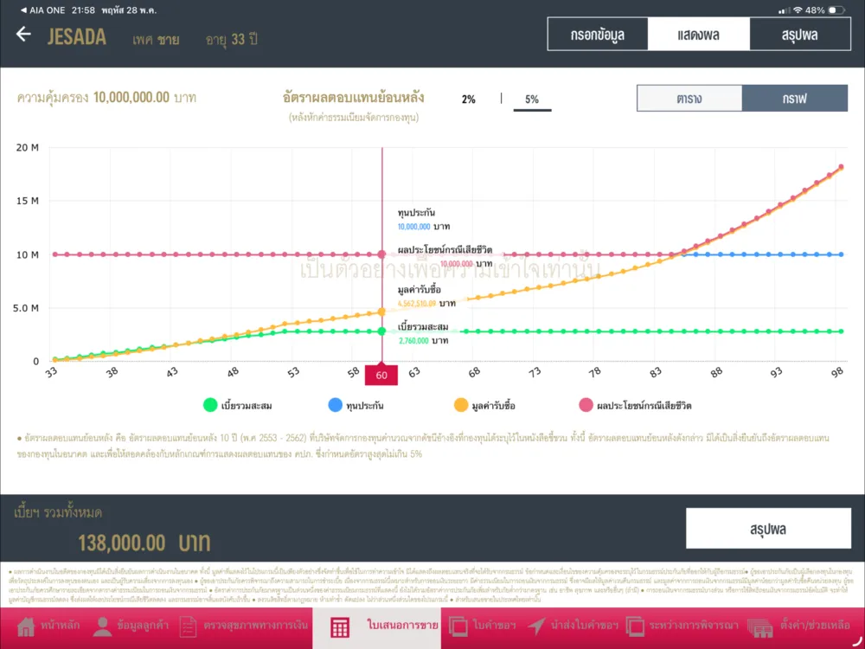This screenshot has width=865, height=649.
Task: Open ระหว่างการพิจารณา icon
Action: click(635, 627)
